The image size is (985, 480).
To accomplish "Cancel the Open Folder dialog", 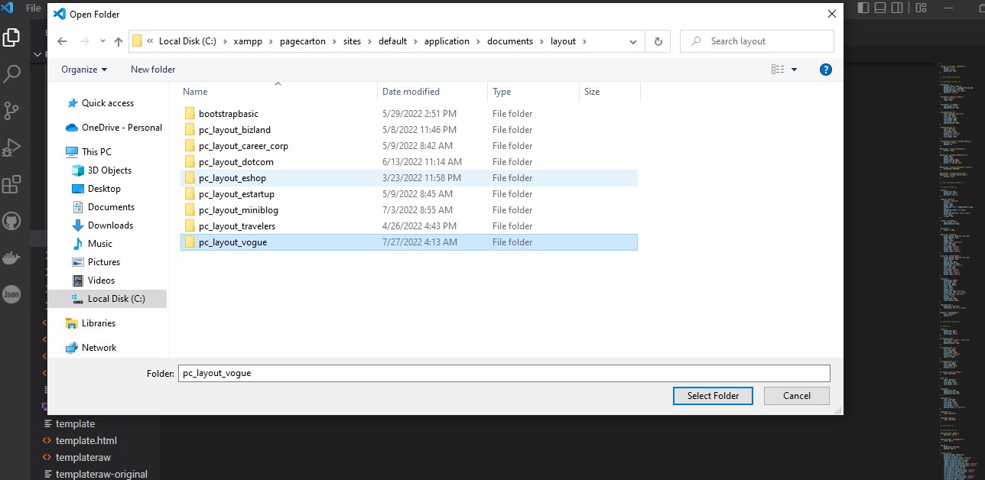I will [797, 396].
